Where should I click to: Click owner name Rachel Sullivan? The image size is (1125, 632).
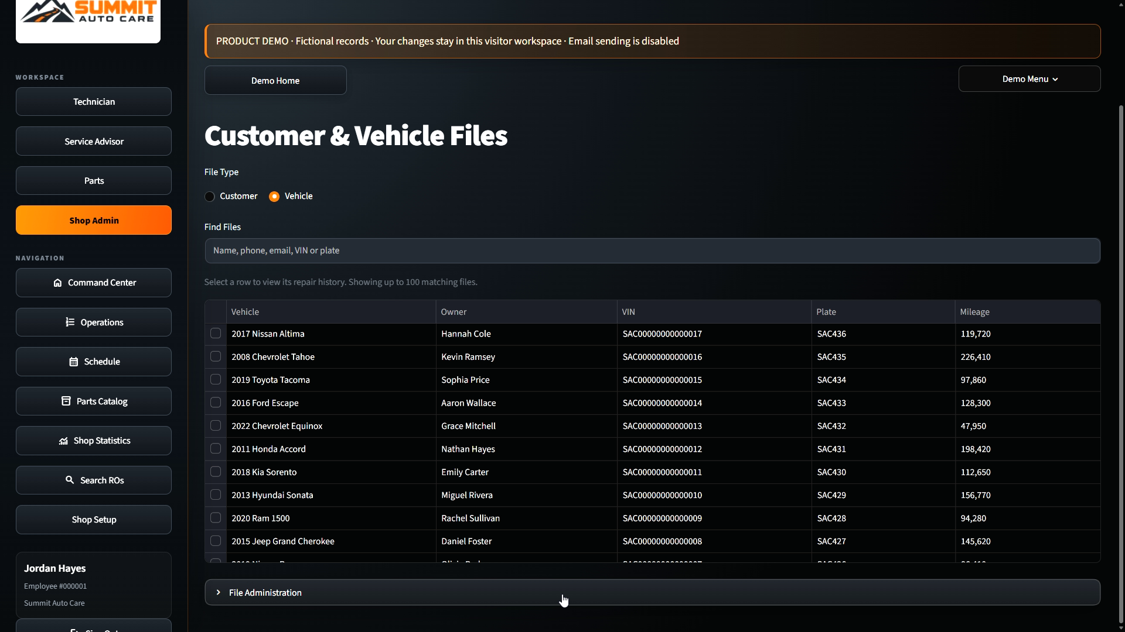(x=471, y=518)
